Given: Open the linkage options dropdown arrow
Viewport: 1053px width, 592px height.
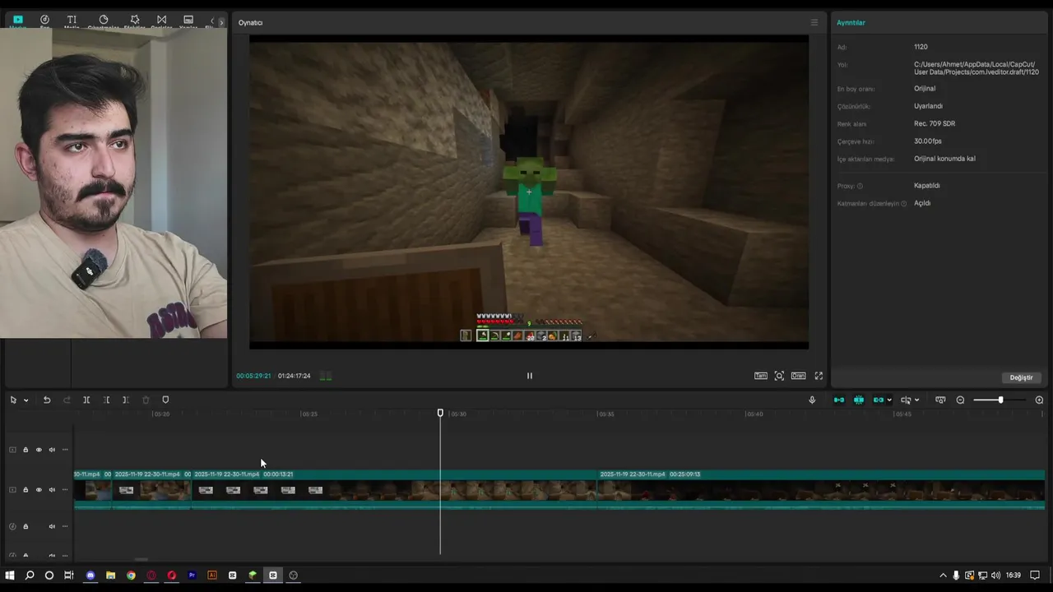Looking at the screenshot, I should point(889,400).
